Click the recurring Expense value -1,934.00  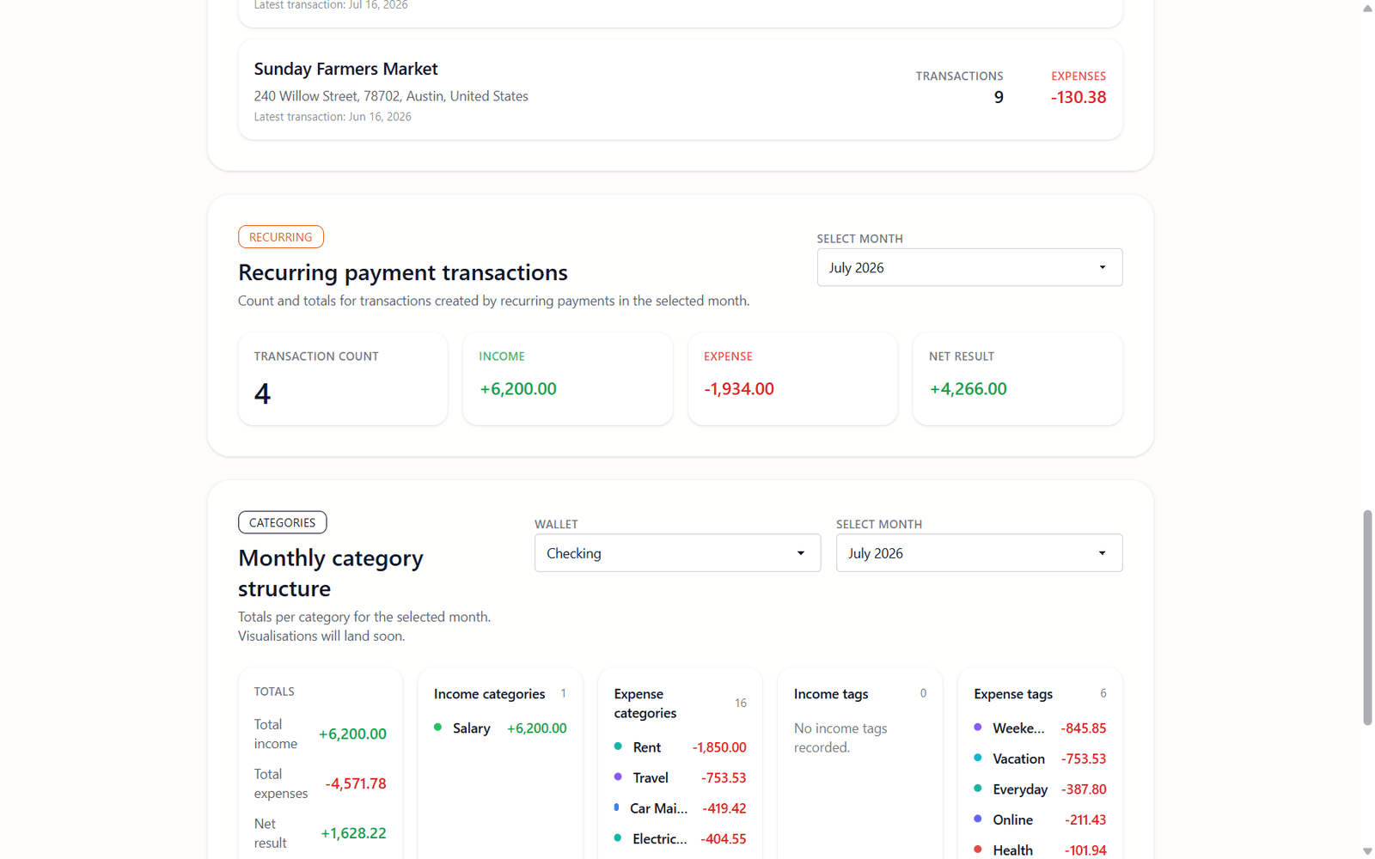coord(739,389)
